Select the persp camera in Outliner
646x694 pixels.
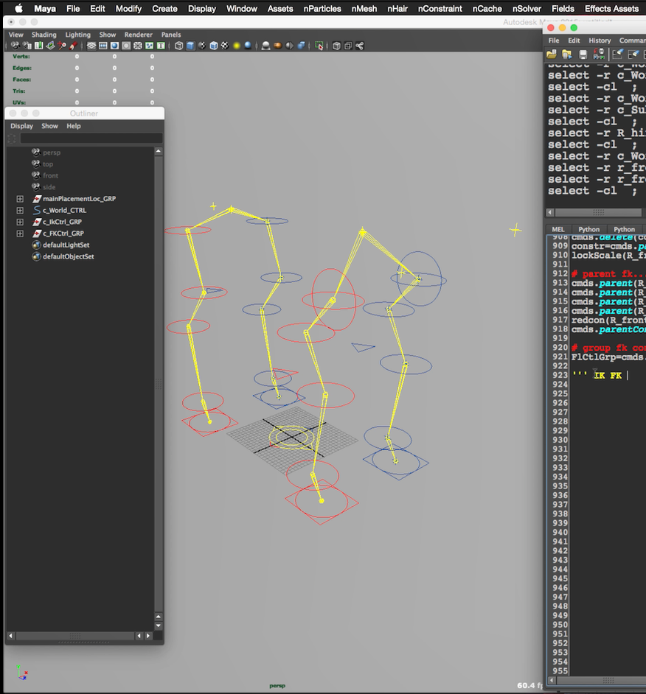point(52,153)
